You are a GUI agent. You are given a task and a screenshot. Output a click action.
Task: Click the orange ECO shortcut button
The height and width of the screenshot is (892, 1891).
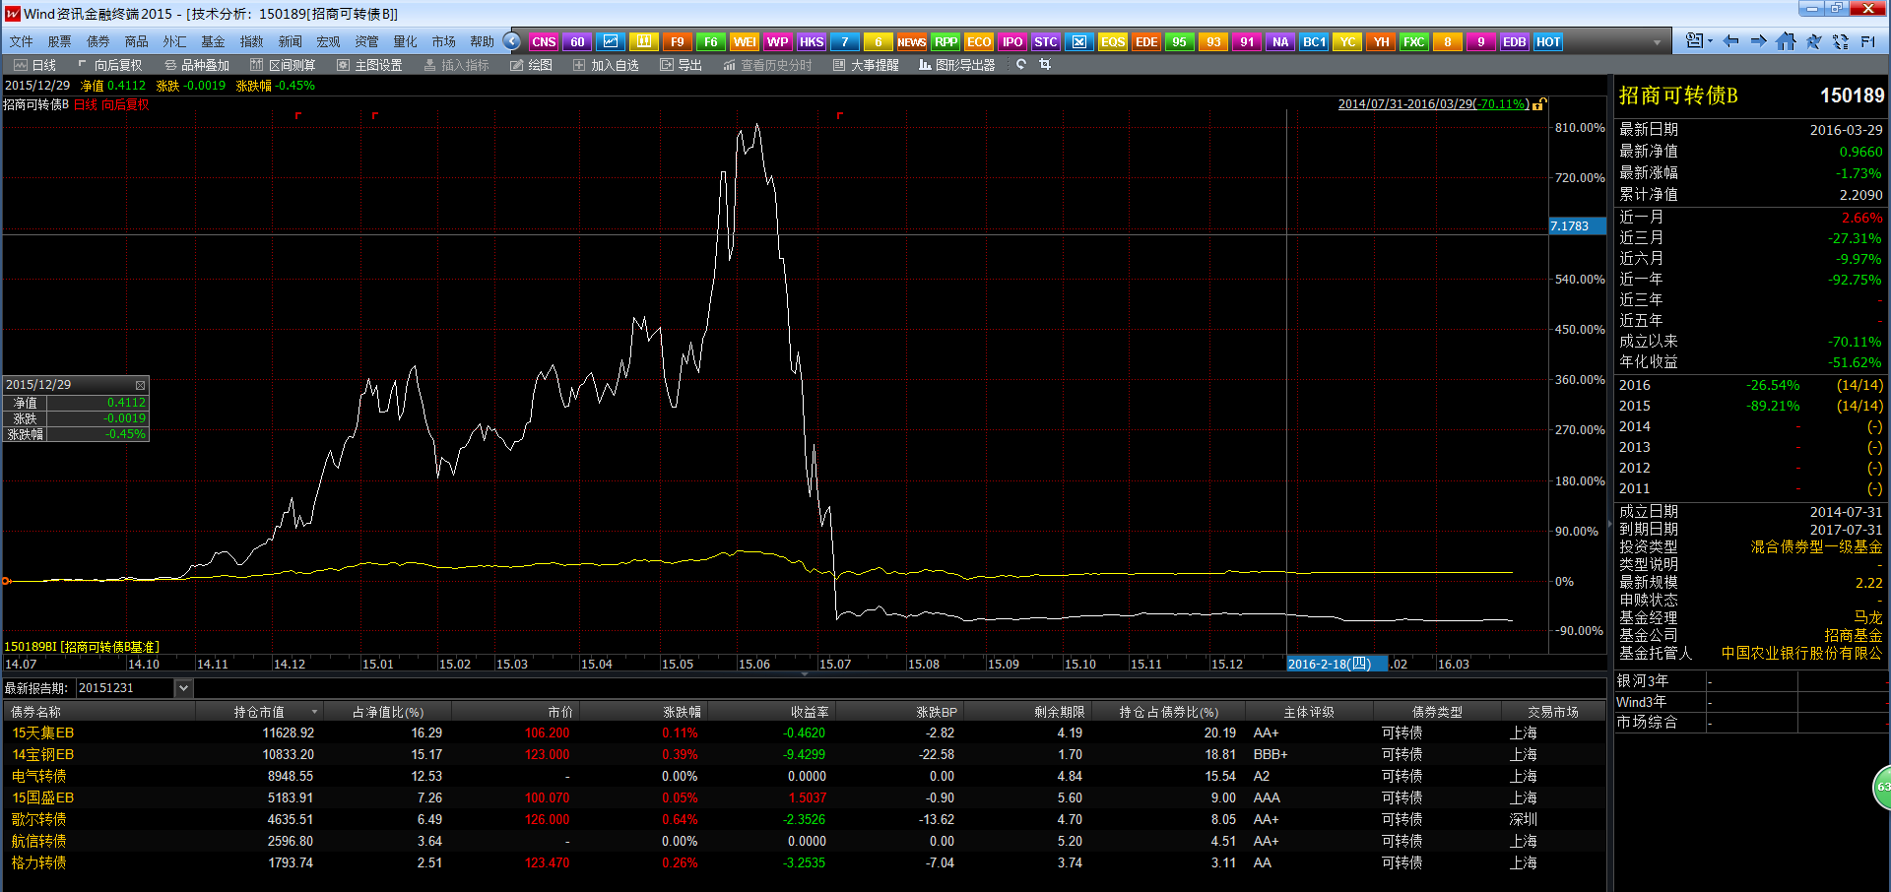click(x=979, y=42)
